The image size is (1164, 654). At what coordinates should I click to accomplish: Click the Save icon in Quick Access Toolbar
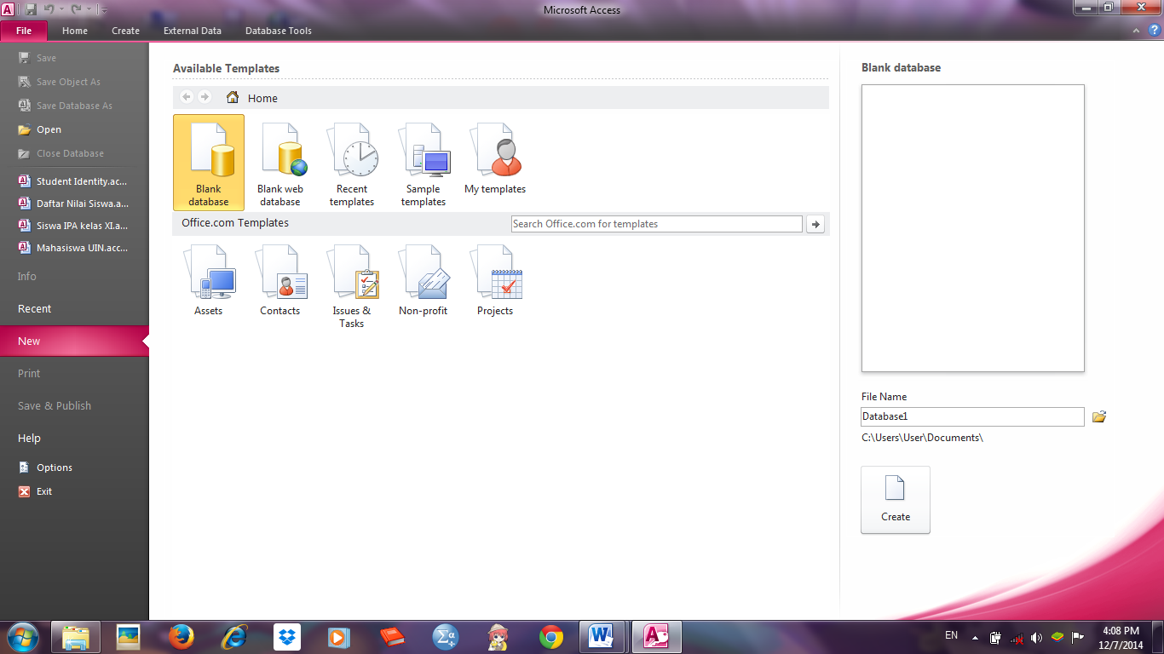32,9
